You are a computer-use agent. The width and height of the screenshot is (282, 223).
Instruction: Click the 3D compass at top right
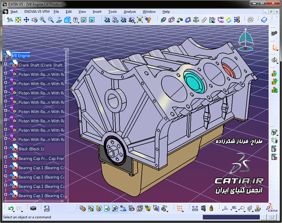pyautogui.click(x=246, y=40)
